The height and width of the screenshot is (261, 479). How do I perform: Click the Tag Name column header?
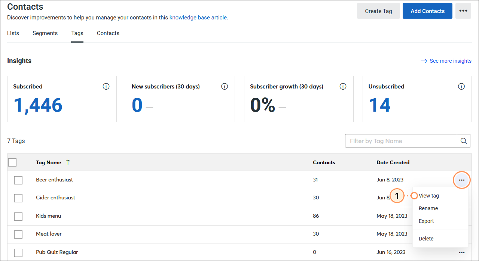[x=49, y=162]
